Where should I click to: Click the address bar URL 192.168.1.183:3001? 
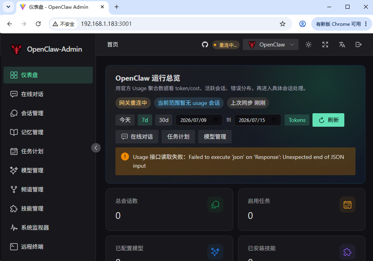tap(106, 24)
